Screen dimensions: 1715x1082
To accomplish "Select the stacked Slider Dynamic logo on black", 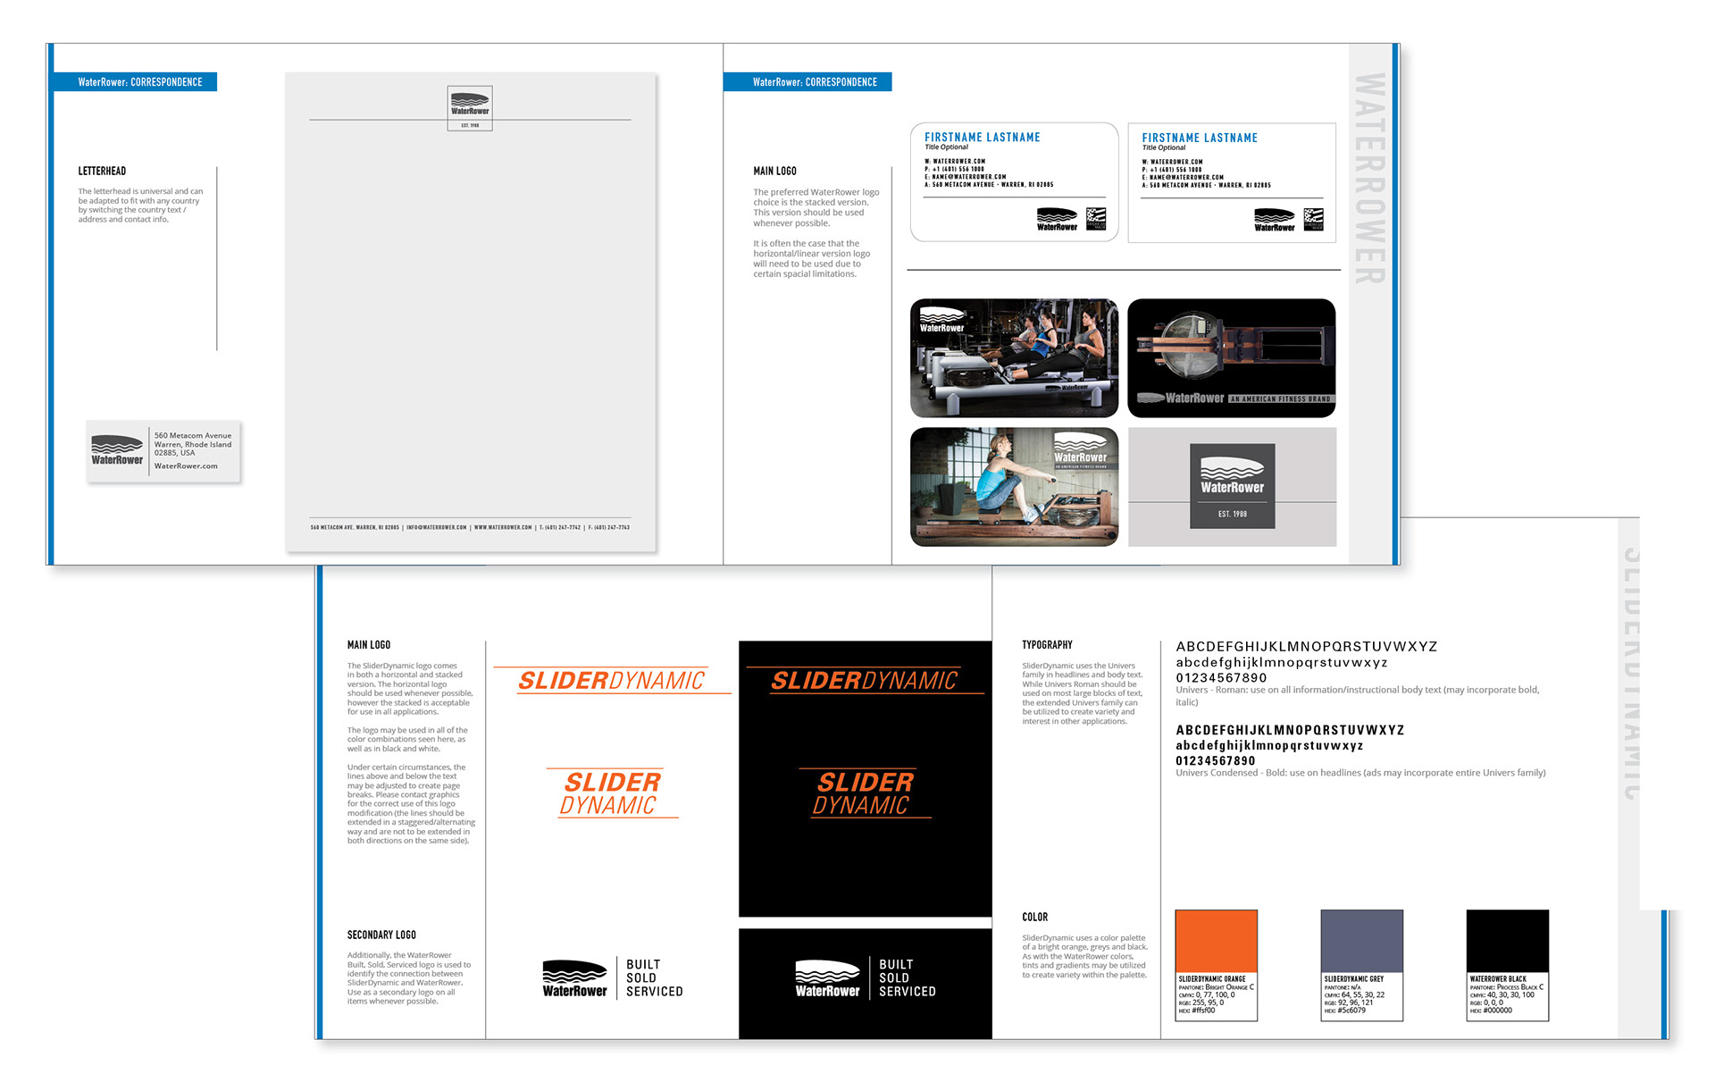I will pyautogui.click(x=865, y=793).
